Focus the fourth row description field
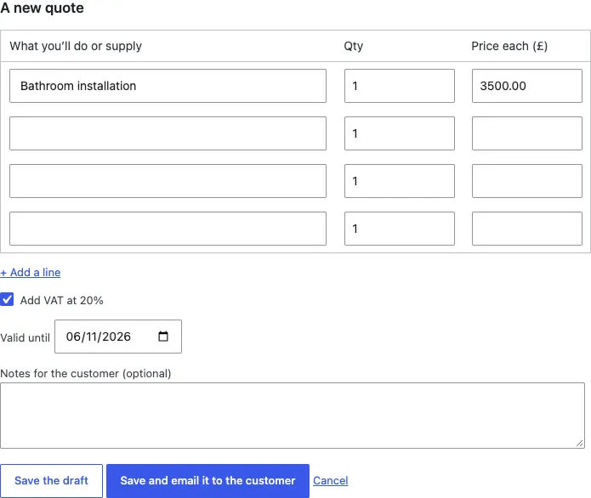The height and width of the screenshot is (498, 591). 168,229
